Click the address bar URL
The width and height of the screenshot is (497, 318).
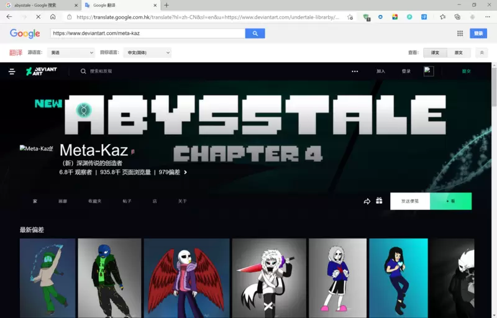point(207,17)
